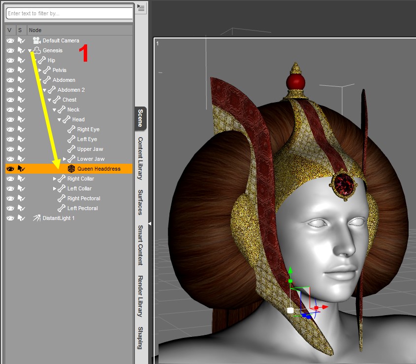Open the Surfaces tab

[x=140, y=202]
